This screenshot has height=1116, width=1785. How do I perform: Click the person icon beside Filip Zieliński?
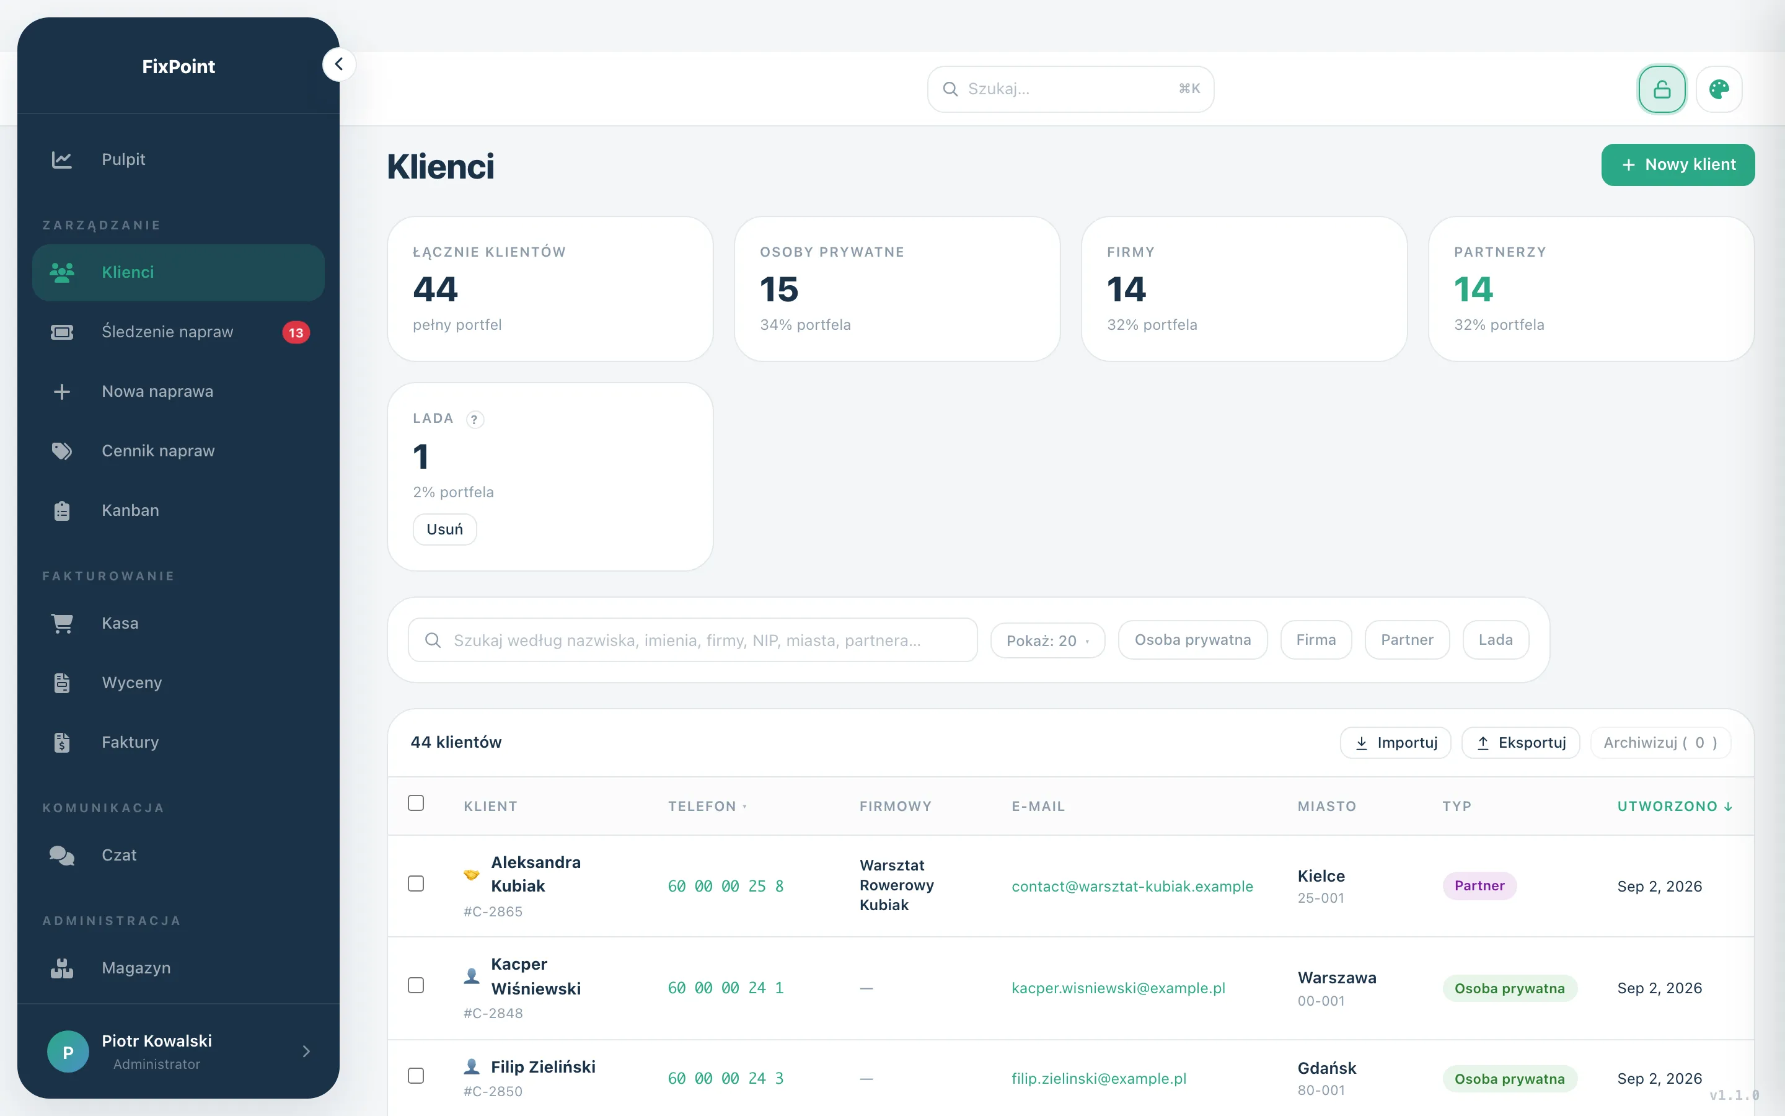(471, 1066)
